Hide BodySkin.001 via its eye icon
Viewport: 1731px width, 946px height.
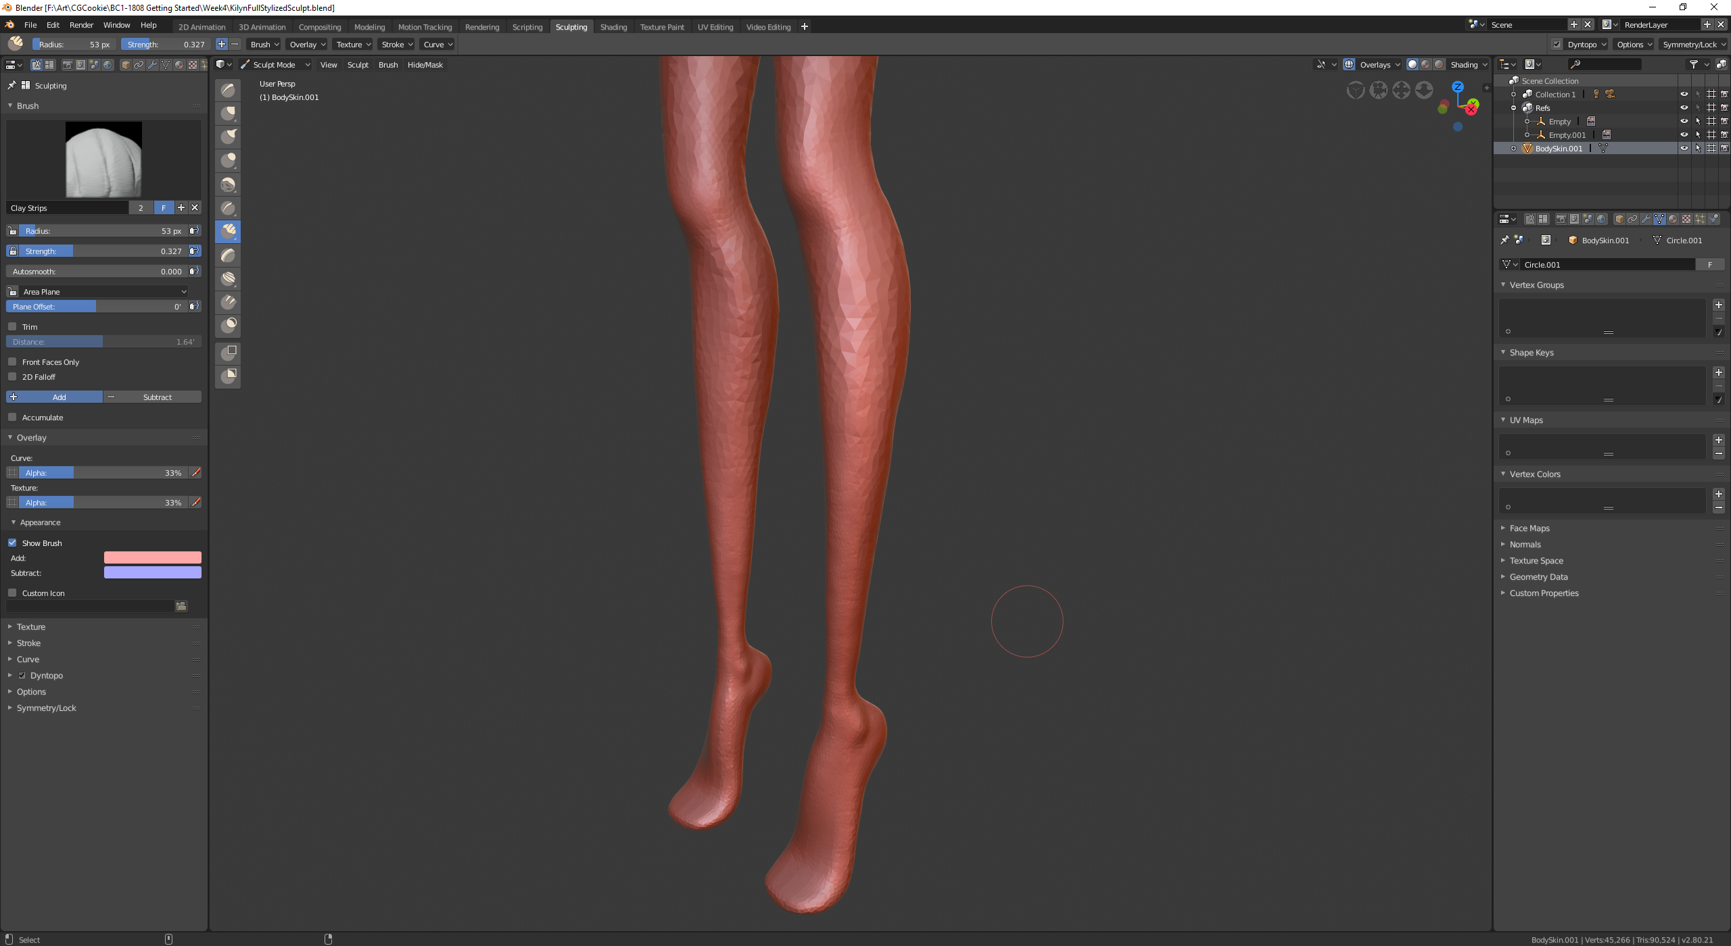point(1684,149)
